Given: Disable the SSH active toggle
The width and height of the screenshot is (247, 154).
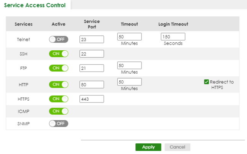Looking at the screenshot, I should pos(58,54).
